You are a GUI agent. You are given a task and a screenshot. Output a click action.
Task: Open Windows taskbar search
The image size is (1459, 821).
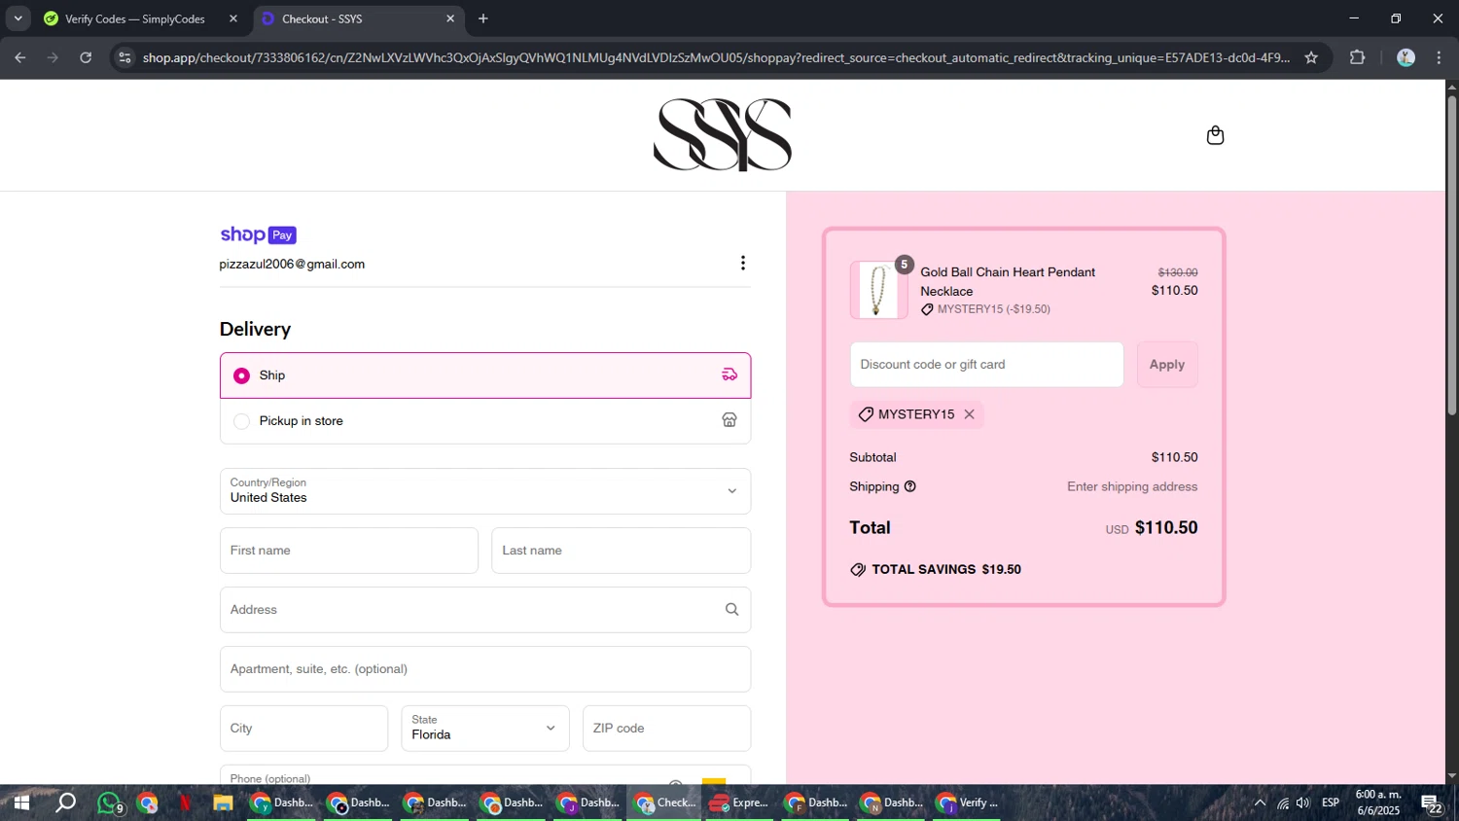(x=65, y=803)
